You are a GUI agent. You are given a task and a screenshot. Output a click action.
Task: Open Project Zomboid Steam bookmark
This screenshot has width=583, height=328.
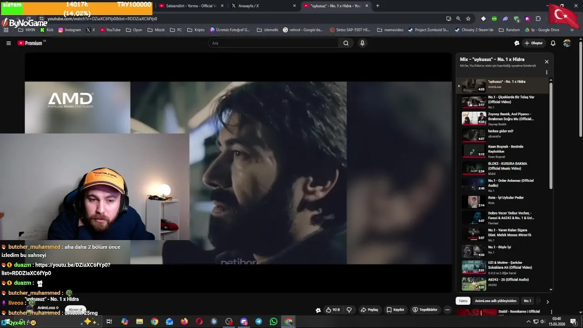click(428, 30)
